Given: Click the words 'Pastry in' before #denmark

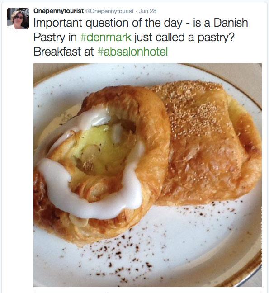Looking at the screenshot, I should (x=55, y=37).
